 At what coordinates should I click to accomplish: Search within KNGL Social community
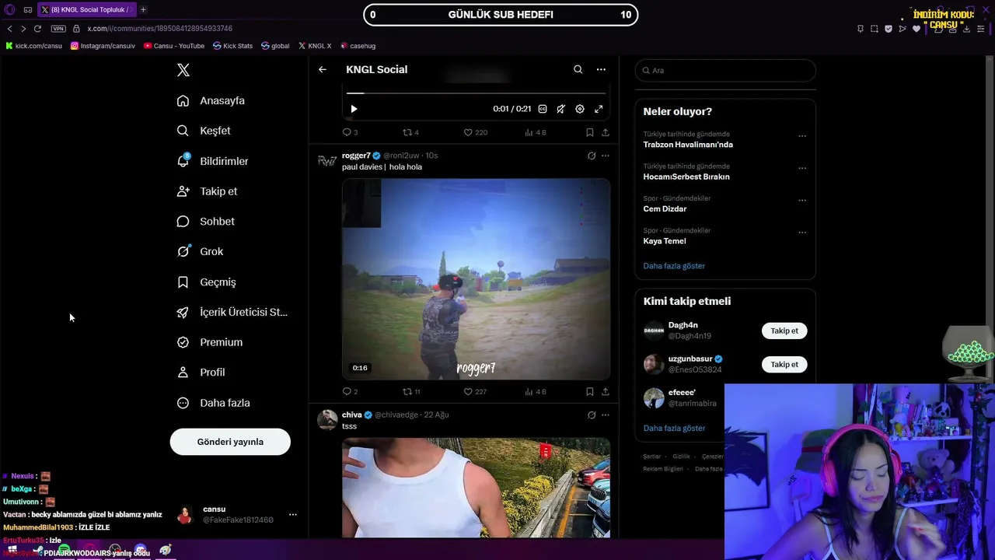pos(578,69)
